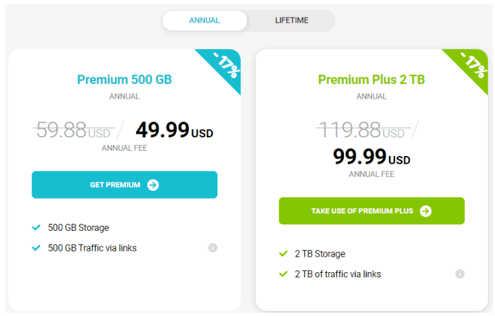Switch to the LIFETIME billing tab
Screen dimensions: 495x316
point(291,21)
